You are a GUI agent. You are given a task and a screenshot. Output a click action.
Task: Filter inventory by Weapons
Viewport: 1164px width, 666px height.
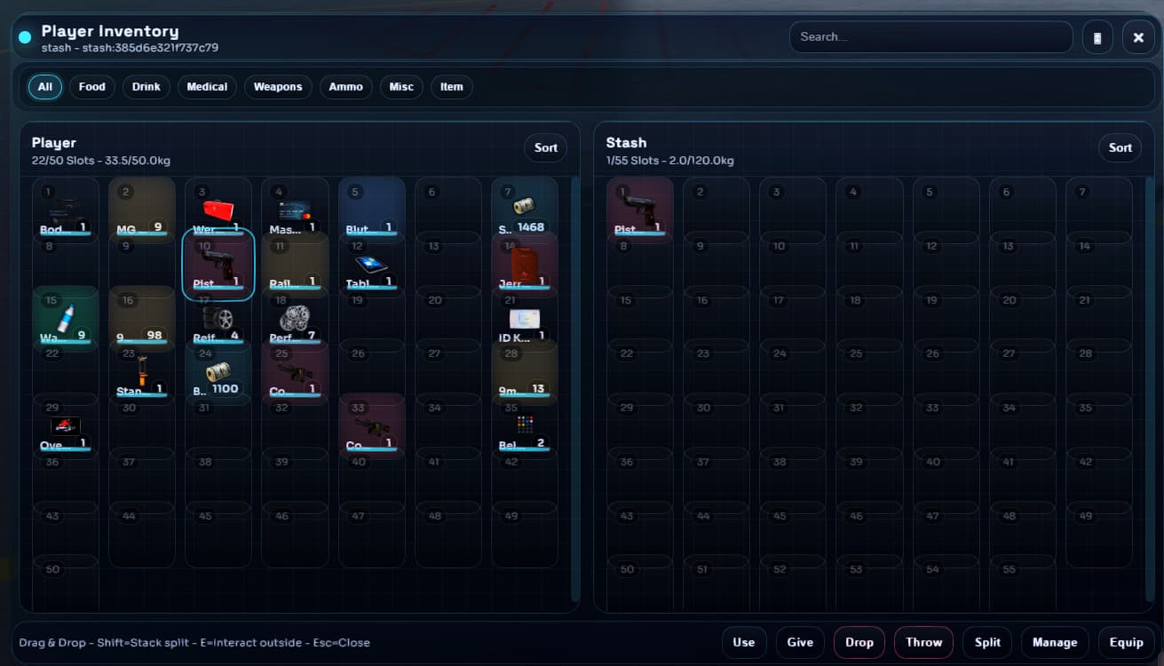278,87
